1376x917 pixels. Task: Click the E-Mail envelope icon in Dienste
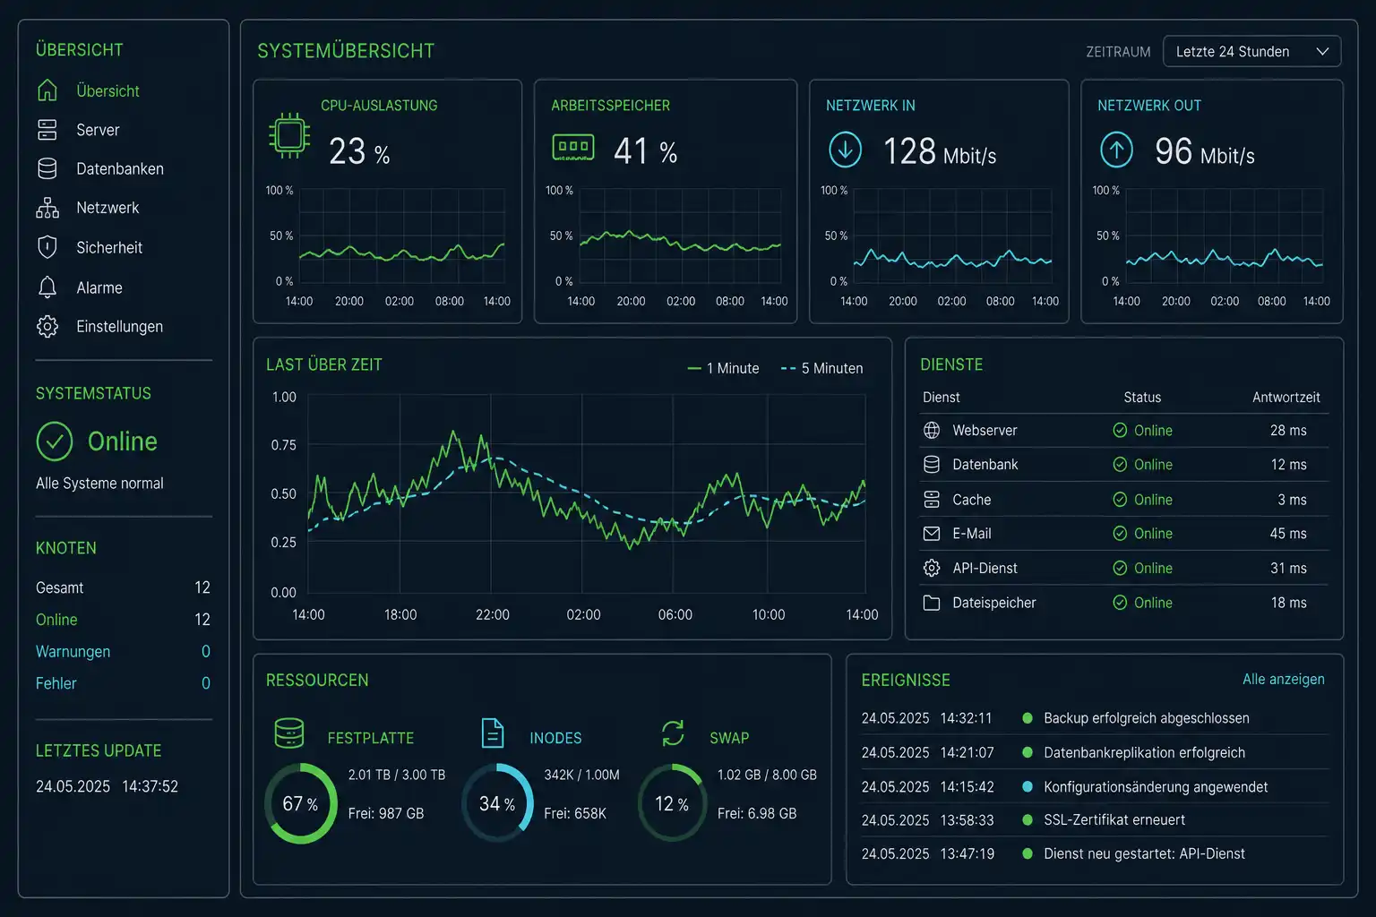[932, 534]
